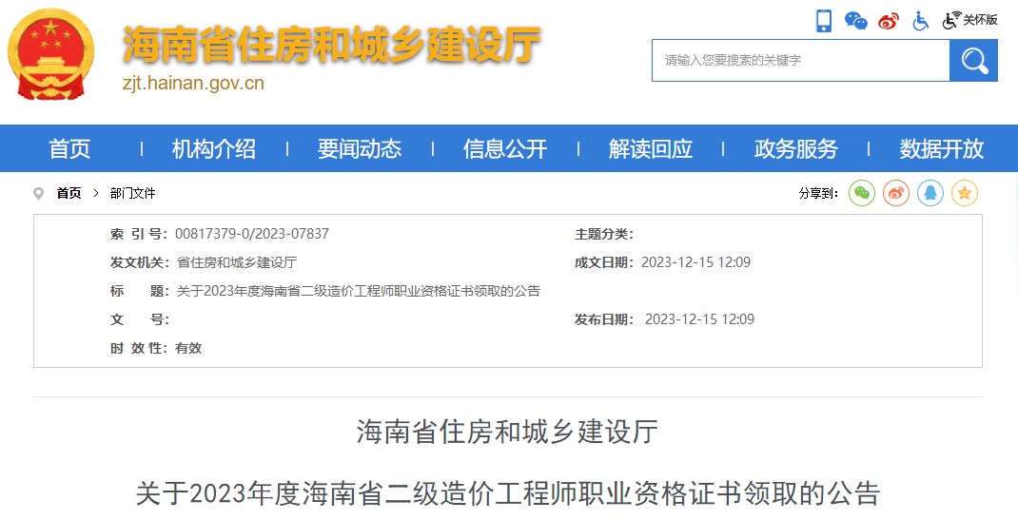The width and height of the screenshot is (1018, 520).
Task: Open the 机构介绍 navigation menu
Action: [214, 148]
